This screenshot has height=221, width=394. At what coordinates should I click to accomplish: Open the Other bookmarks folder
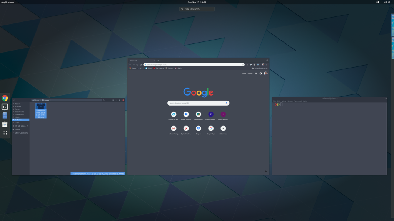(x=260, y=68)
